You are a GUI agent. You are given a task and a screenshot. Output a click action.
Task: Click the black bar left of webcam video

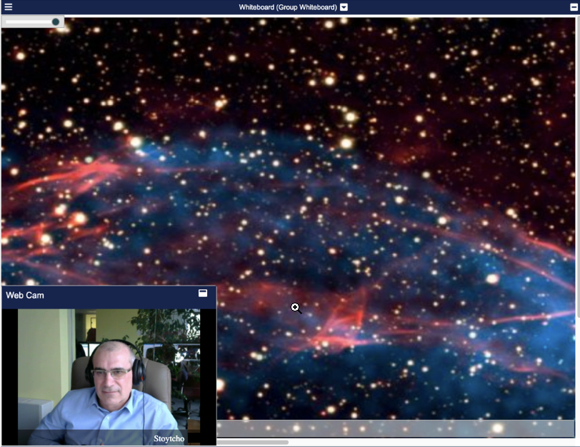tap(9, 371)
